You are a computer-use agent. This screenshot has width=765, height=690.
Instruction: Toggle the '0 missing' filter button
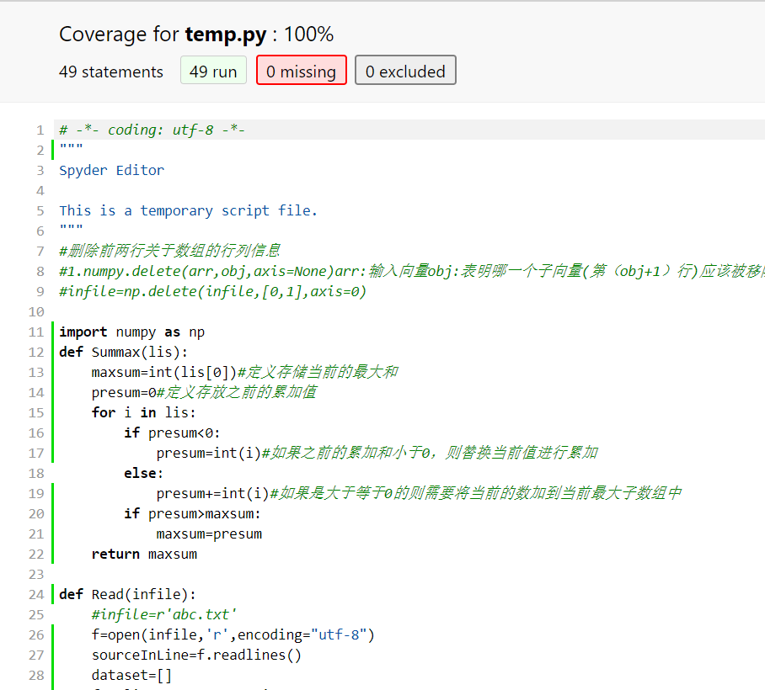click(301, 72)
